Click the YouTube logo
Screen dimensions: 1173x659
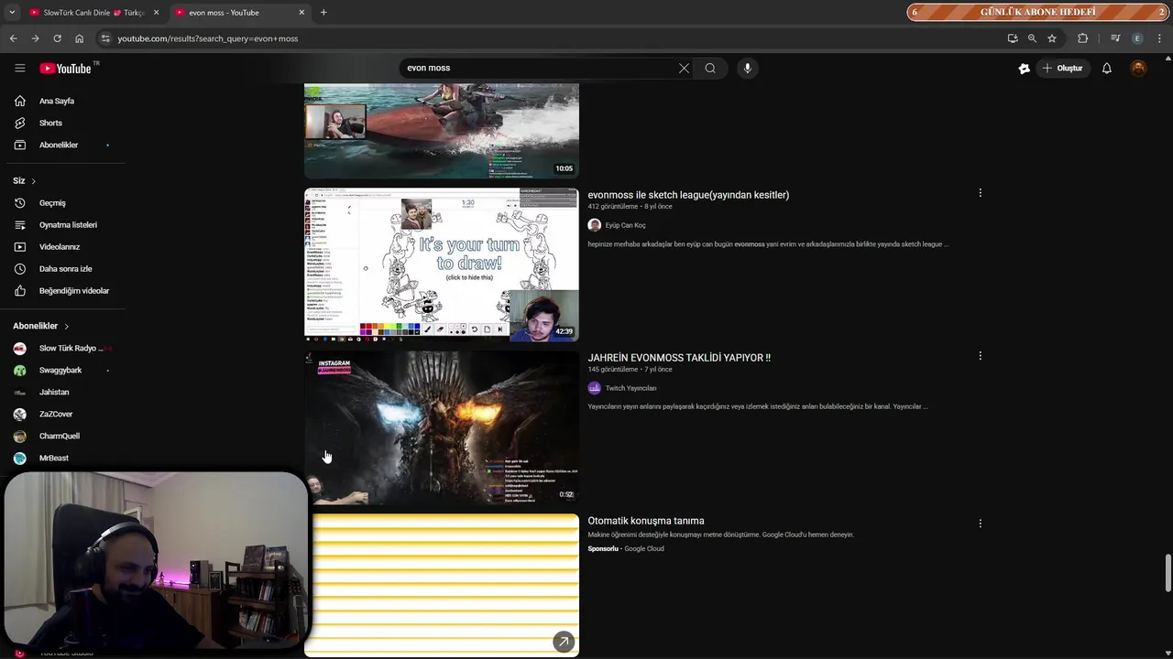(66, 69)
